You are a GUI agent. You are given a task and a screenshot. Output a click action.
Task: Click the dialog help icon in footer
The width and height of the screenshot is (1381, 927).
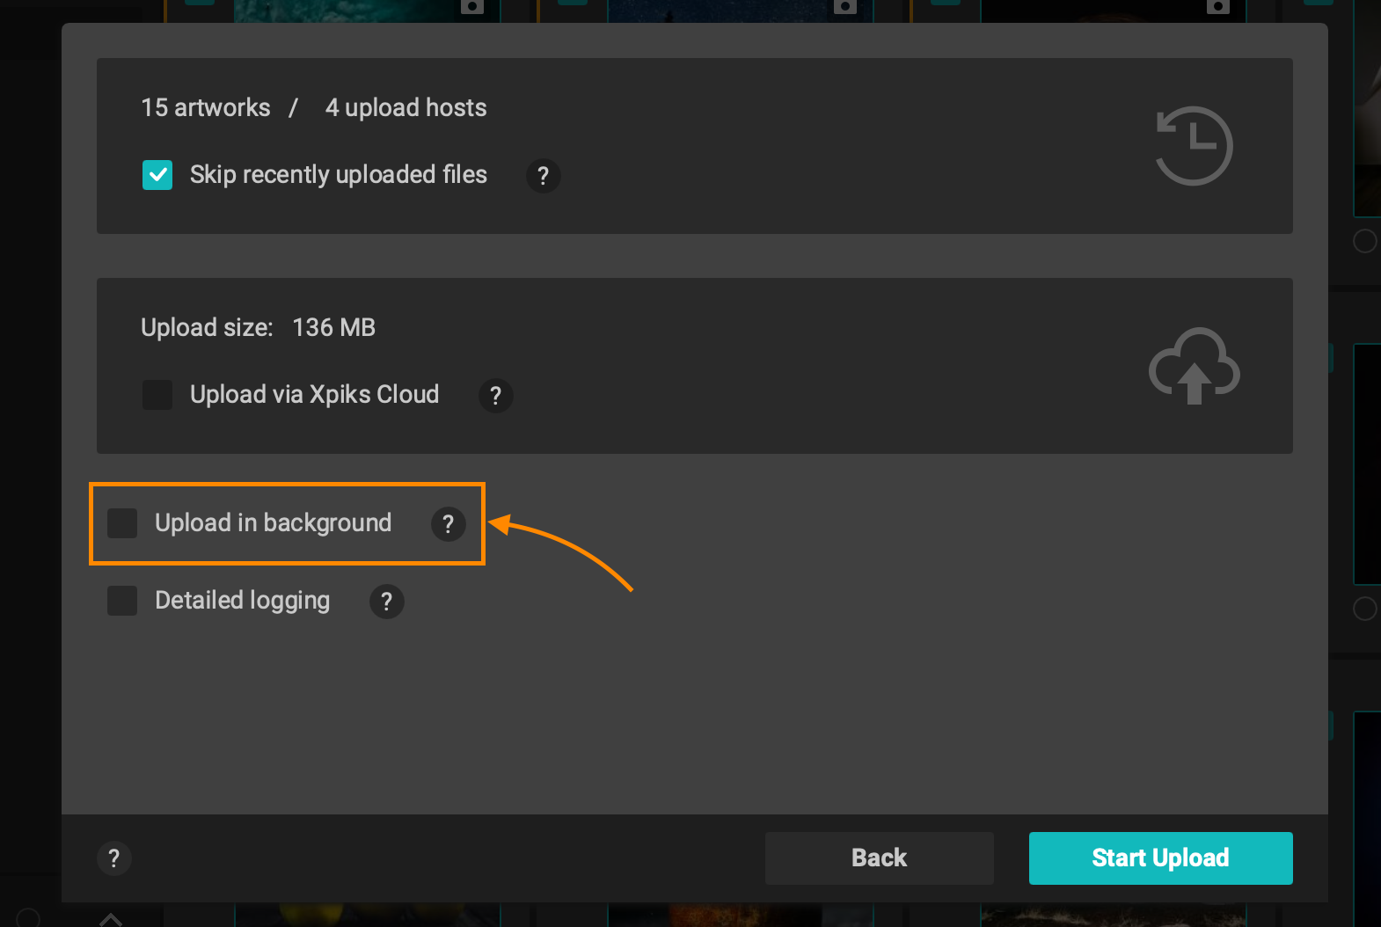(x=114, y=858)
